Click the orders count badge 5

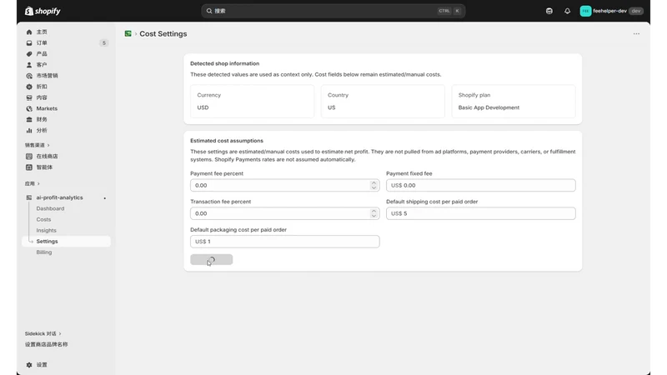pos(103,43)
